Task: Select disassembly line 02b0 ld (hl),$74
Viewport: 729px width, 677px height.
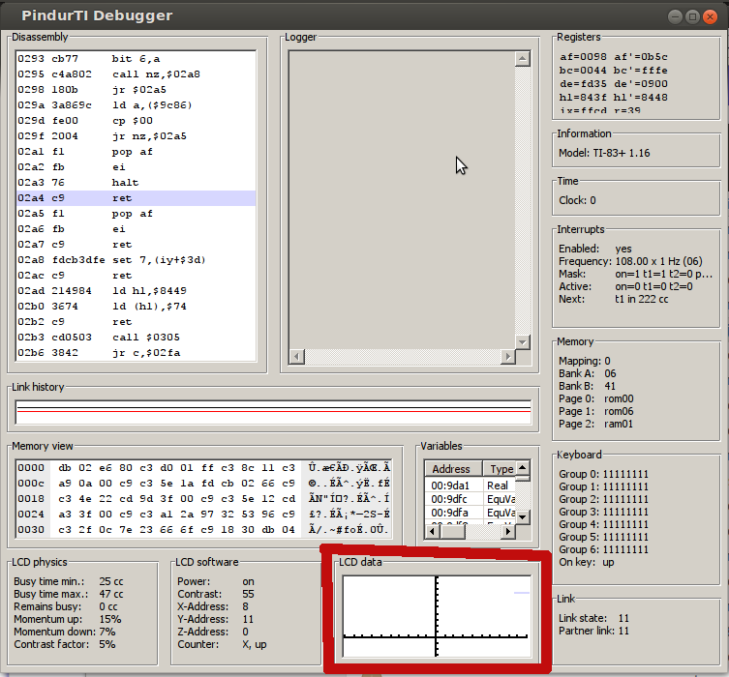Action: [136, 307]
